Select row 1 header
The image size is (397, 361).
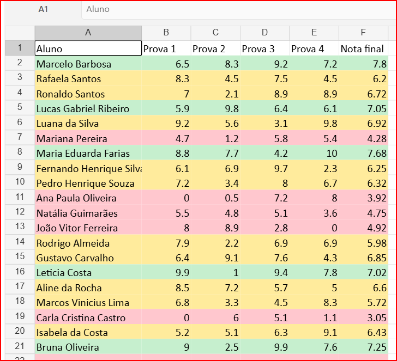coord(20,48)
